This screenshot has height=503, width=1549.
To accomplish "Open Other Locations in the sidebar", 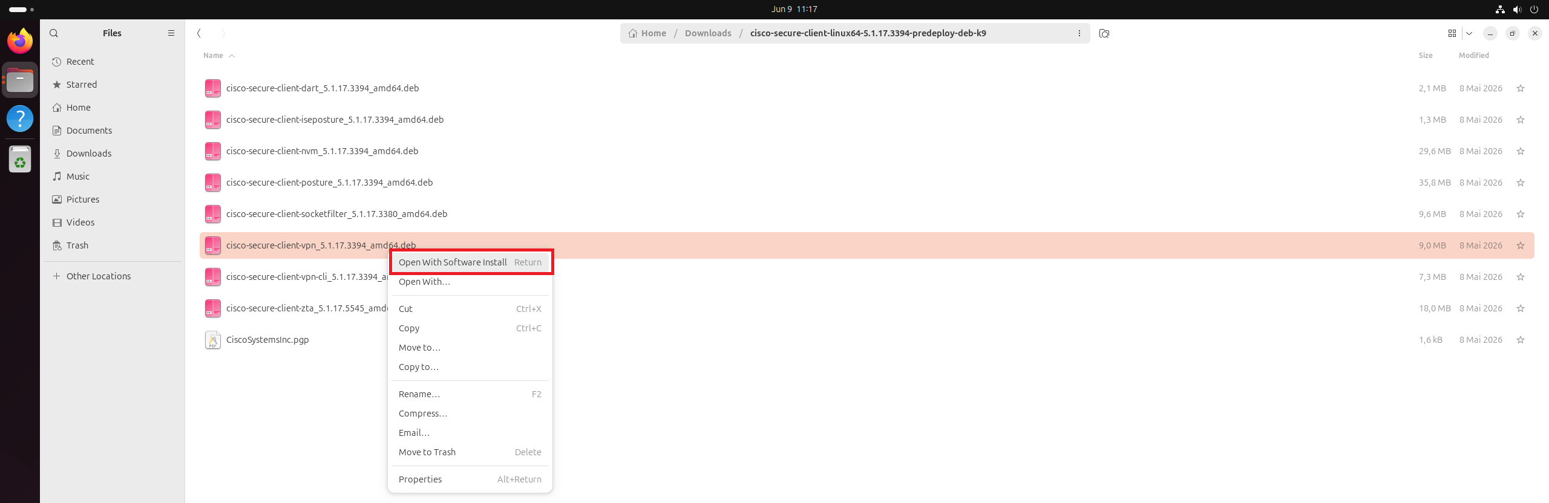I will (x=113, y=276).
